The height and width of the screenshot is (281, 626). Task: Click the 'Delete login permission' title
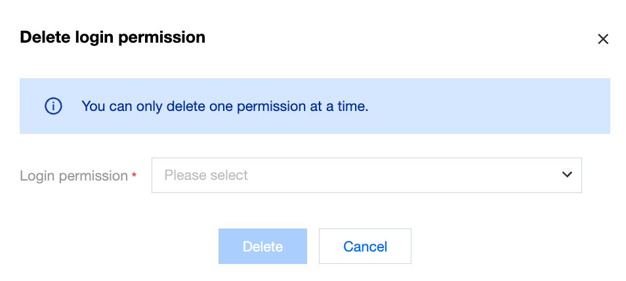point(113,37)
